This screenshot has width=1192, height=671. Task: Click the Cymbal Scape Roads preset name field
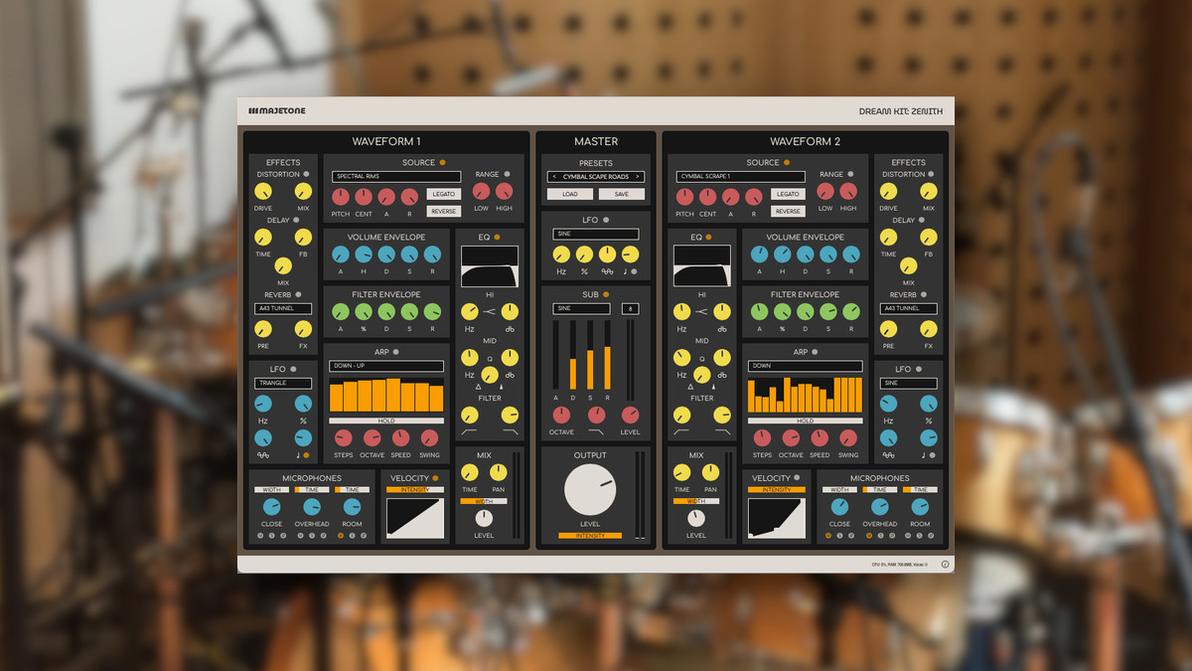point(596,177)
